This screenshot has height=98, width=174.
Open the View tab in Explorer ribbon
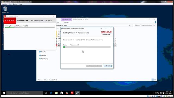[x=58, y=22]
